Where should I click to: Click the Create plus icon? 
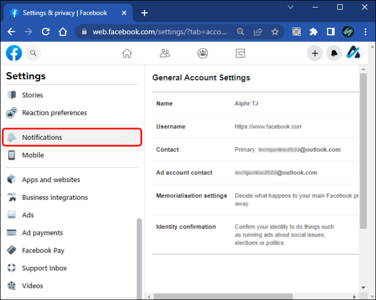click(x=314, y=53)
